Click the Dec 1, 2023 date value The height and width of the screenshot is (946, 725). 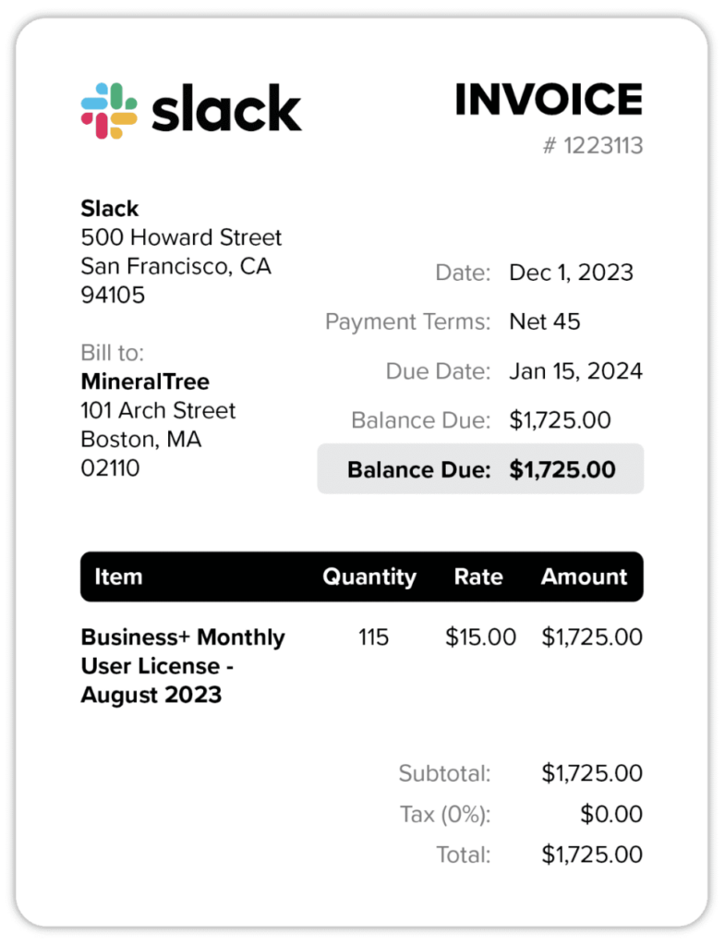point(571,273)
